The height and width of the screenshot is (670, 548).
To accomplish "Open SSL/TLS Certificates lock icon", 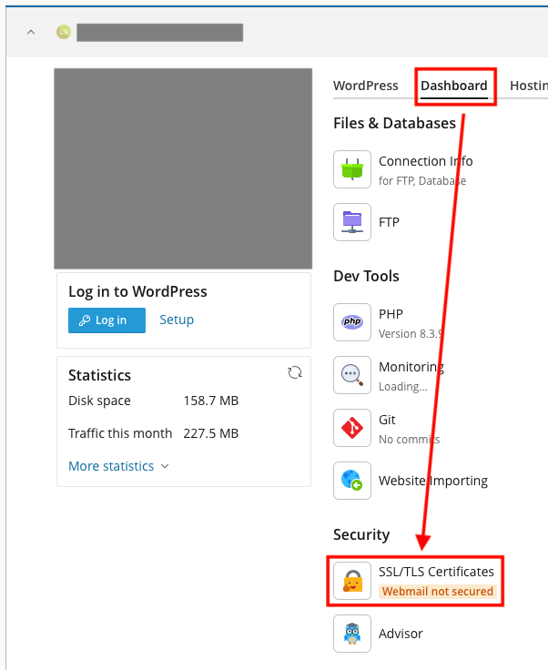I will point(352,581).
